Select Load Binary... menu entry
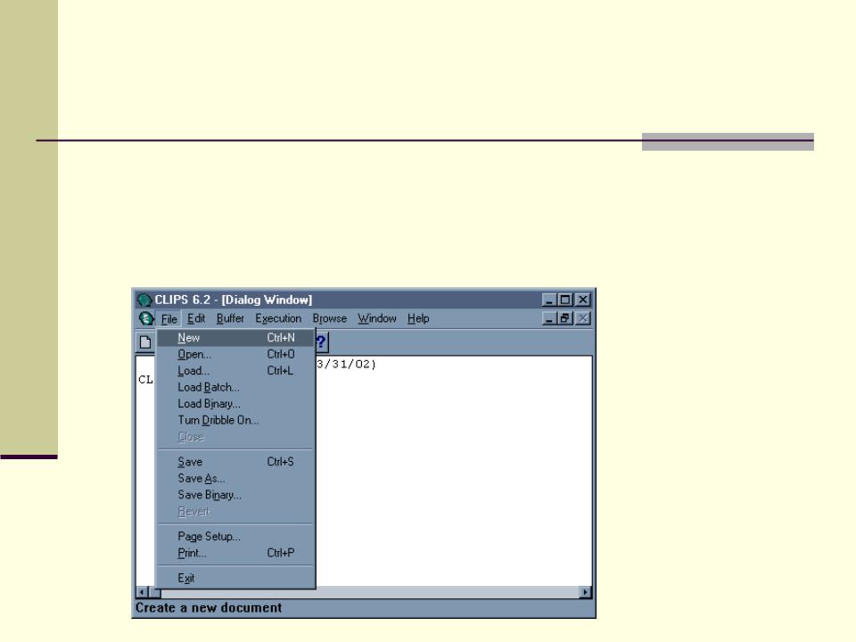This screenshot has height=642, width=856. (235, 403)
